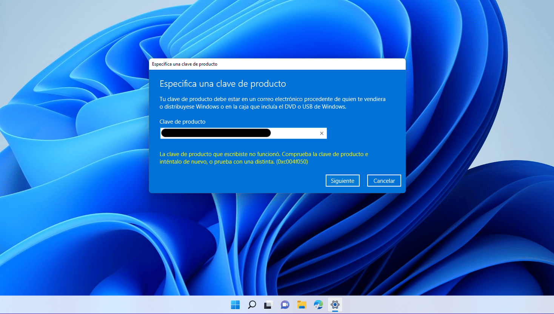Click the Siguiente button
Screen dimensions: 554x314
click(342, 180)
